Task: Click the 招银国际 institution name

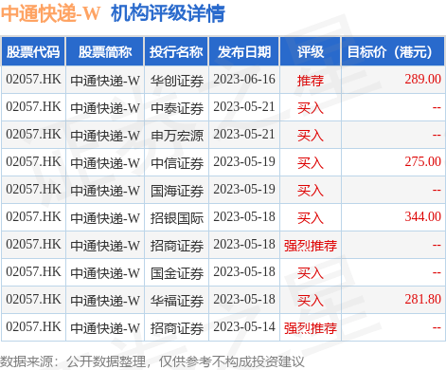Action: pos(177,218)
